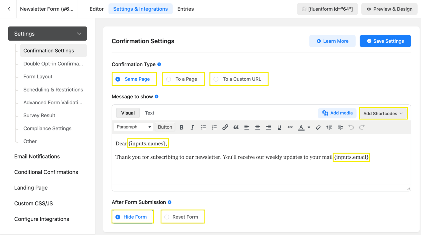Viewport: 421px width, 235px height.
Task: Insert a bulleted list
Action: pyautogui.click(x=203, y=127)
